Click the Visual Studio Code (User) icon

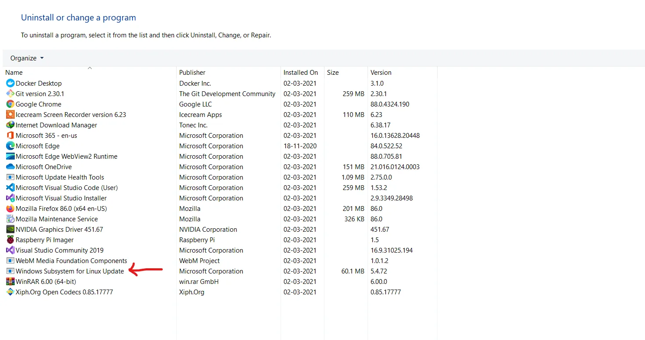point(10,187)
